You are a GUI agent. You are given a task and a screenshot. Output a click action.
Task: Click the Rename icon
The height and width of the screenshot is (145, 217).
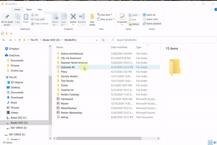[x=82, y=17]
